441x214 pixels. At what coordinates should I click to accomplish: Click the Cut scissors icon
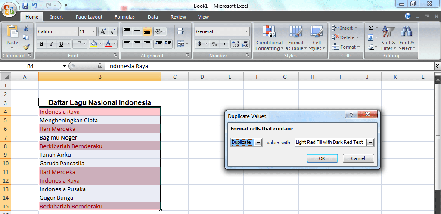(x=26, y=28)
